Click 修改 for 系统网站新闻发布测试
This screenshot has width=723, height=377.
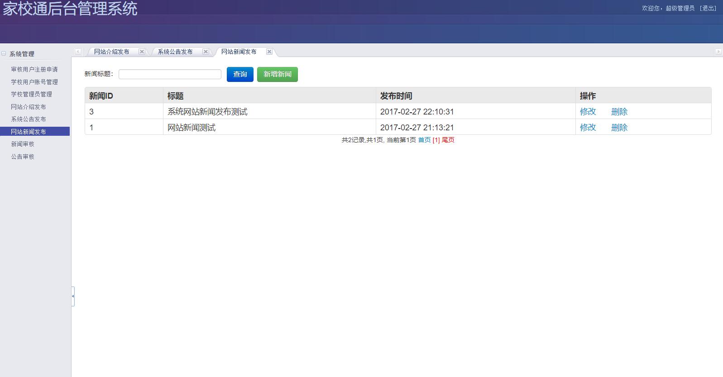click(588, 111)
